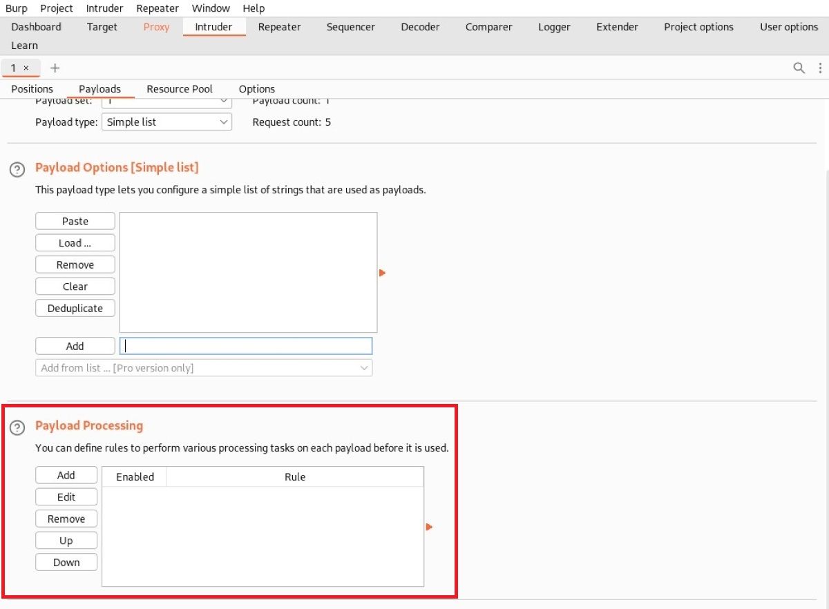Click Add in Payload Processing
Viewport: 829px width, 609px height.
(x=66, y=475)
